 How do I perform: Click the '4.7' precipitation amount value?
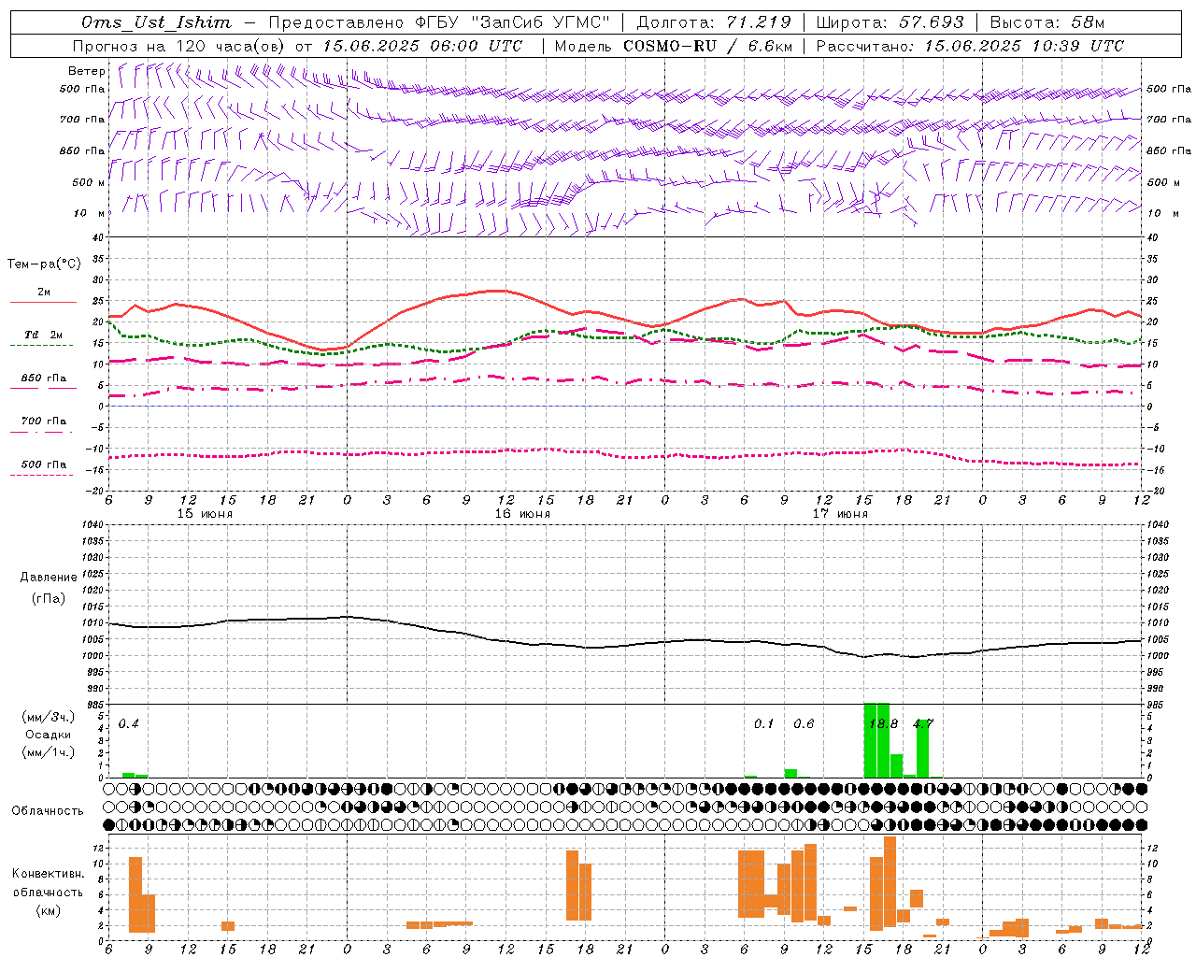[923, 724]
